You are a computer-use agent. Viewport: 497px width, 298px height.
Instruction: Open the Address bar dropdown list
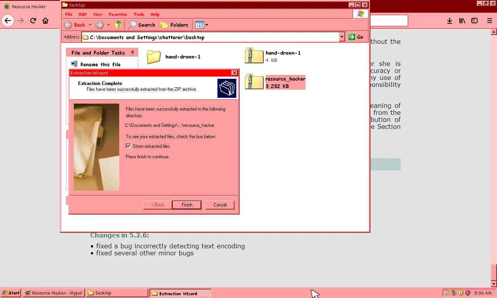pyautogui.click(x=342, y=37)
